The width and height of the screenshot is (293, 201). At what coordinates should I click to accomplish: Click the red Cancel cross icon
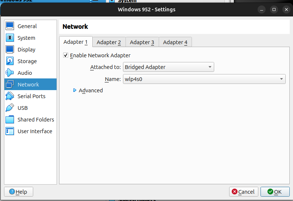235,192
